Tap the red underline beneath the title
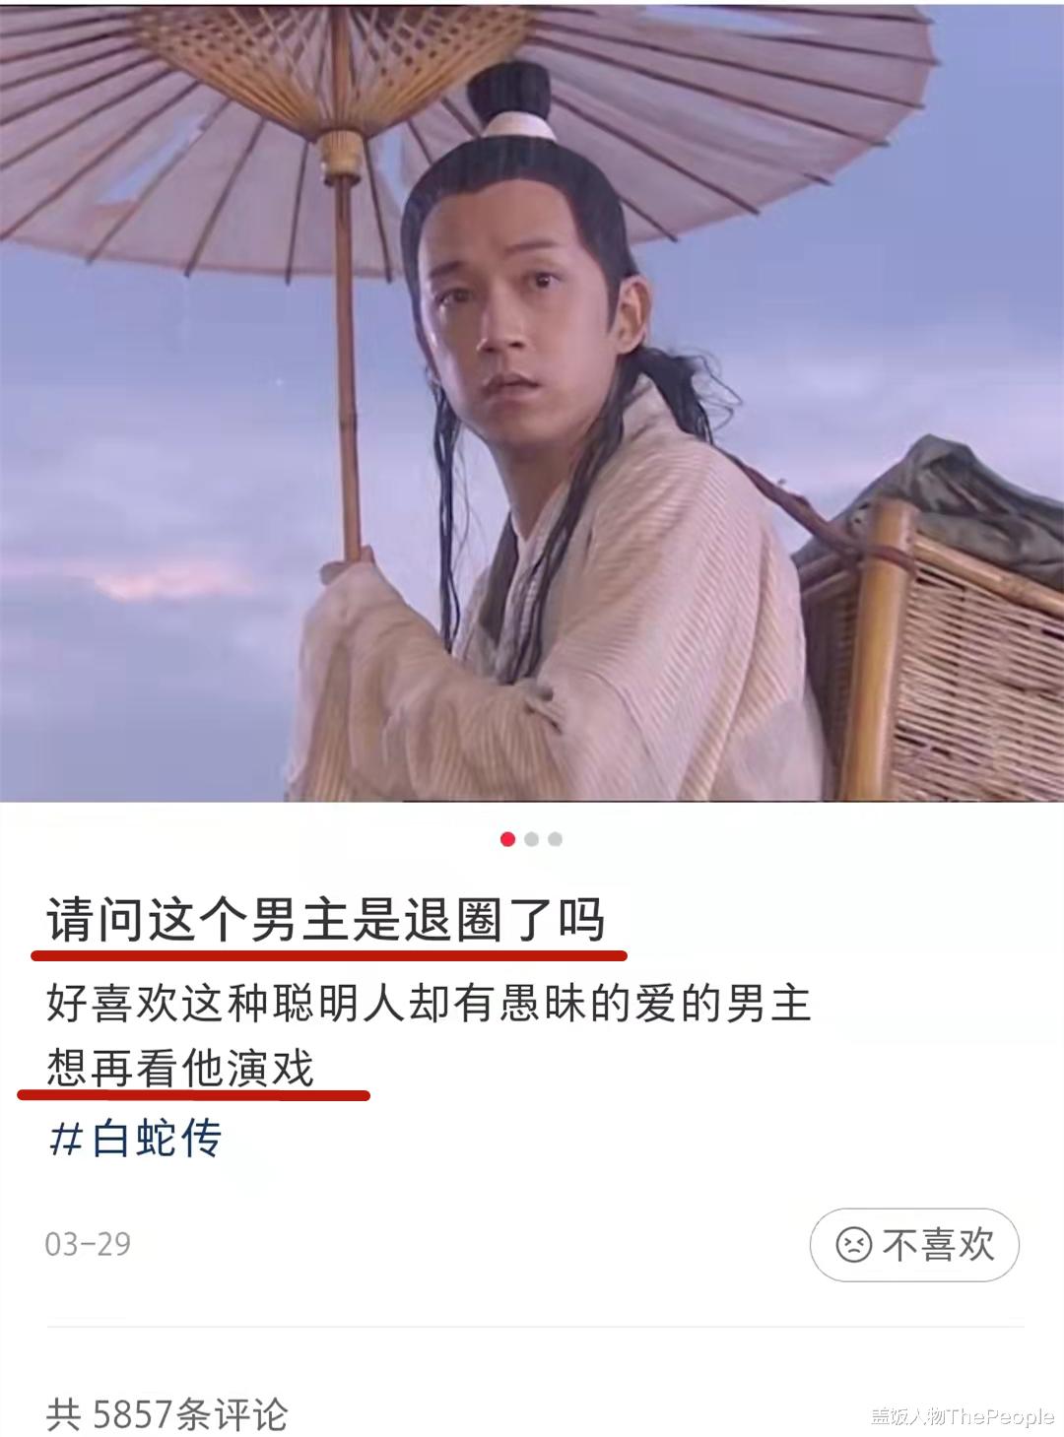Viewport: 1064px width, 1437px height. 329,954
